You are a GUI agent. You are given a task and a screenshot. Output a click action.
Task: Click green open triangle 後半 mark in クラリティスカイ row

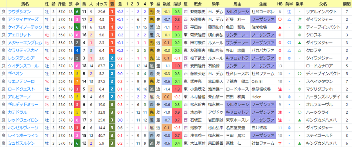click(299, 50)
